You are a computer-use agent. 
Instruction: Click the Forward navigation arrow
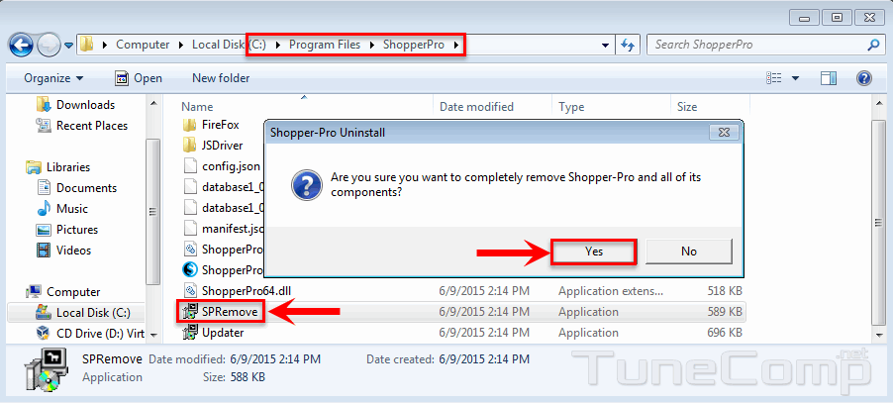[x=49, y=45]
